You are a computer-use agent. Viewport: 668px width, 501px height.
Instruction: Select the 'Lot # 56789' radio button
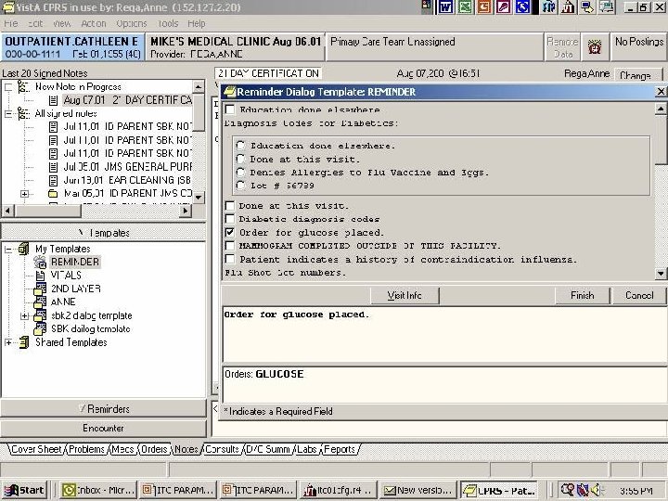click(240, 186)
